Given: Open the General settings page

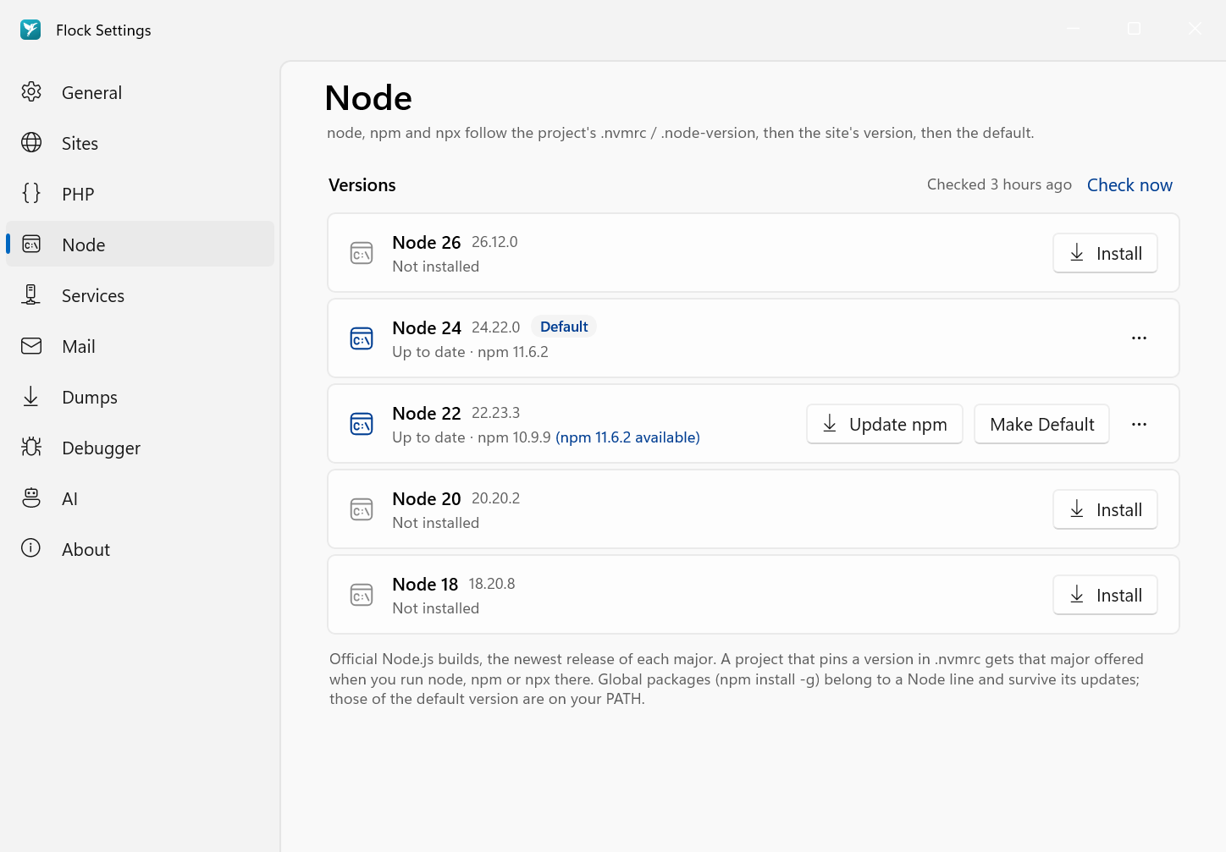Looking at the screenshot, I should 141,92.
